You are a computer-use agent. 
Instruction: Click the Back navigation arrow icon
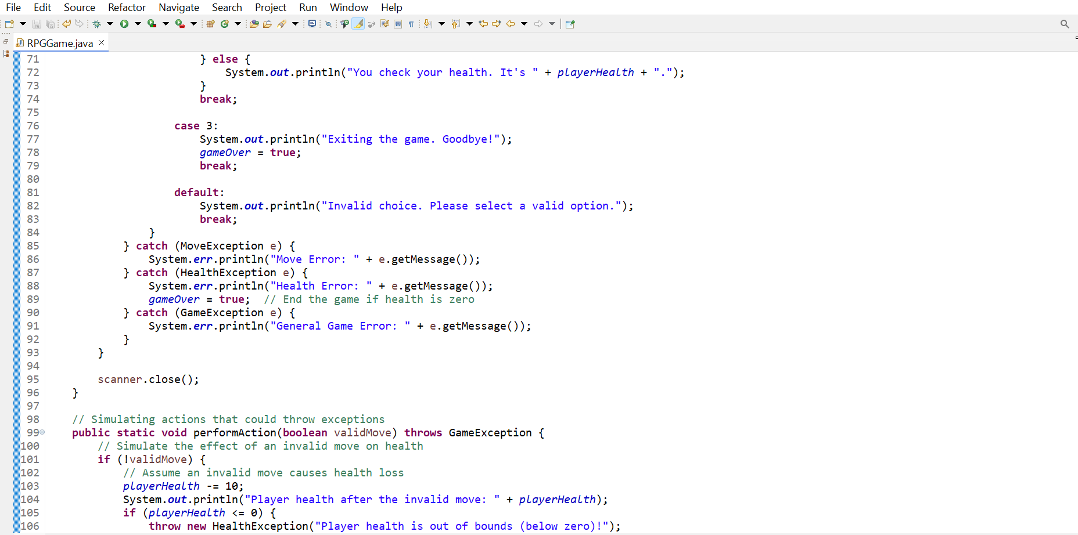511,24
